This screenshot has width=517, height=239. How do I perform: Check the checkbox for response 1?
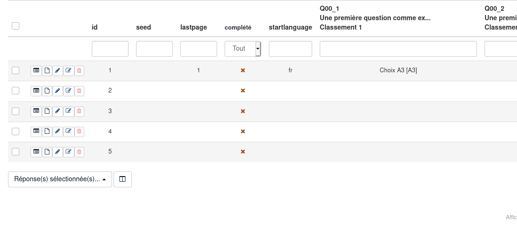tap(16, 70)
